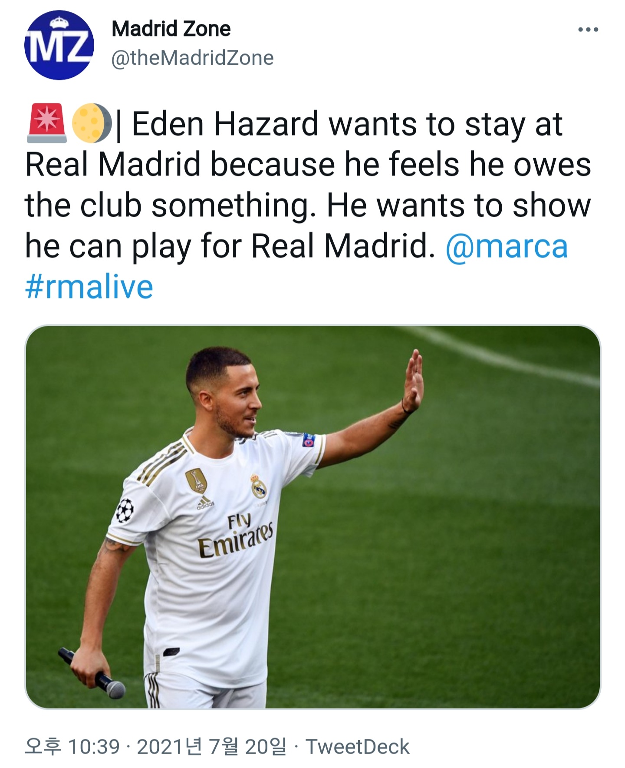
Task: Tap the red siren emoji
Action: point(46,123)
